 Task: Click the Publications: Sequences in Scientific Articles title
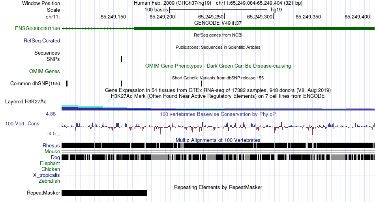[x=218, y=47]
